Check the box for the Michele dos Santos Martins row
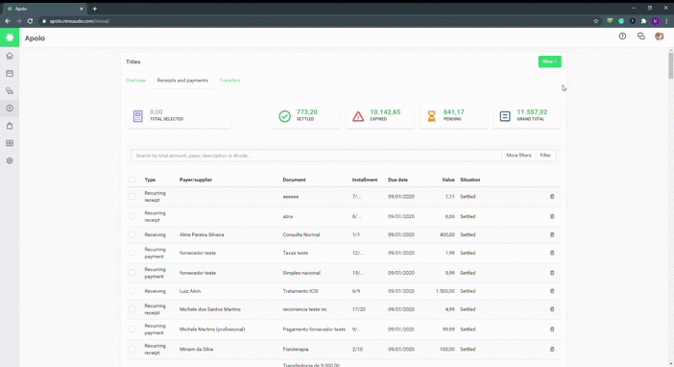Viewport: 674px width, 367px height. point(132,309)
